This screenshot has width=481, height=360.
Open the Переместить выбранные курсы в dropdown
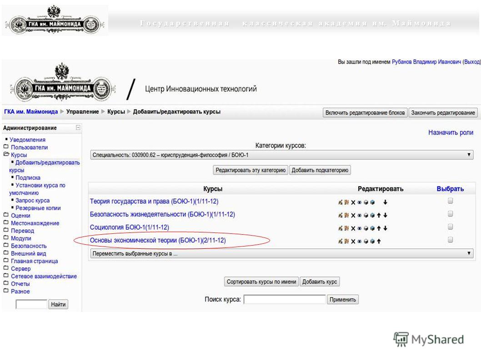pos(281,254)
